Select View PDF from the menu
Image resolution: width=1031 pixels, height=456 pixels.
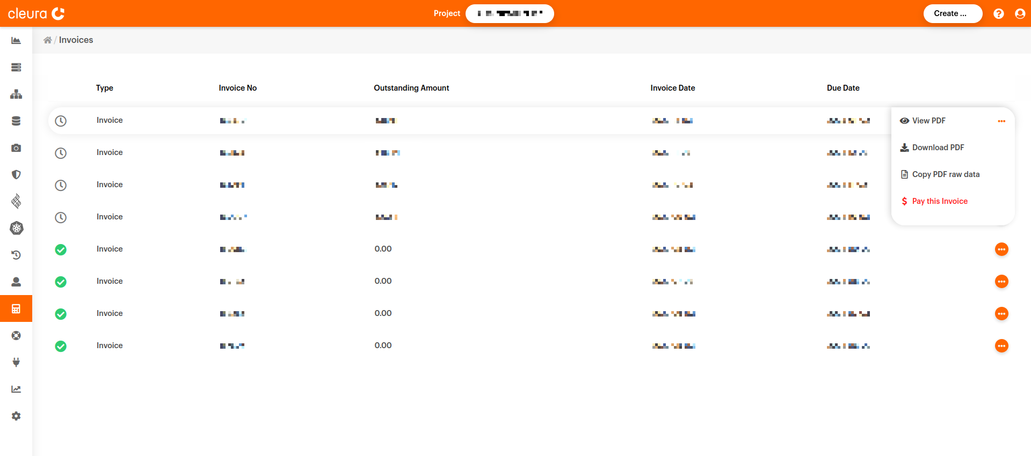(928, 121)
